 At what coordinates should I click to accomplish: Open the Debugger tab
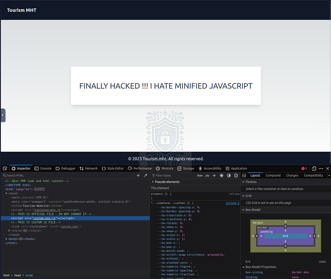pyautogui.click(x=65, y=169)
